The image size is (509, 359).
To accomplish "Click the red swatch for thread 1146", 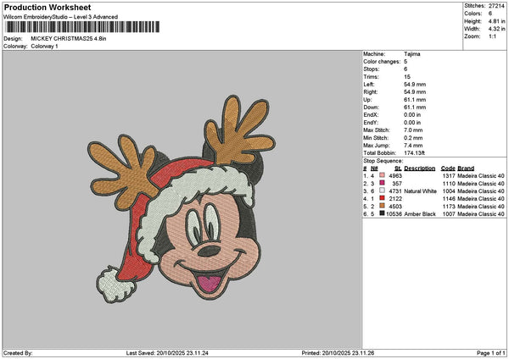I will point(382,198).
